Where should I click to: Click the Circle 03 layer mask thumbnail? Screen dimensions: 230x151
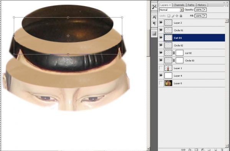click(x=179, y=60)
